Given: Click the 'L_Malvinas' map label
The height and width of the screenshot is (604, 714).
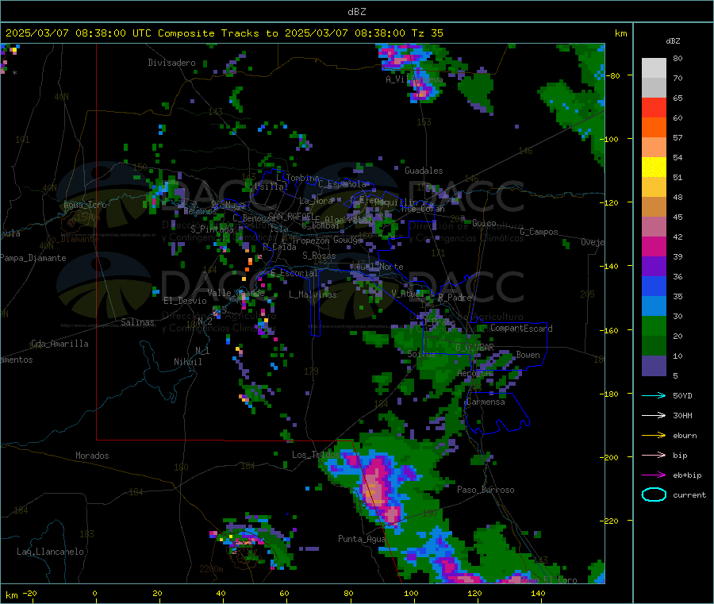Looking at the screenshot, I should (x=313, y=294).
